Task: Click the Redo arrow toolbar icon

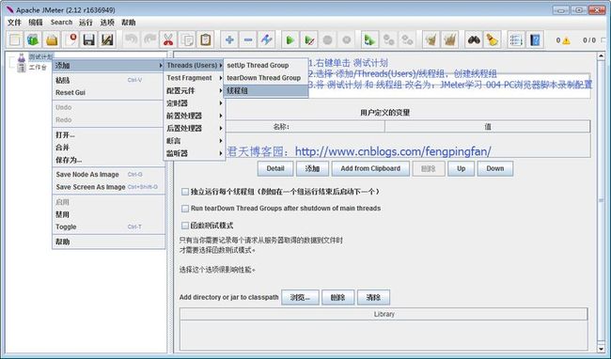Action: (150, 39)
